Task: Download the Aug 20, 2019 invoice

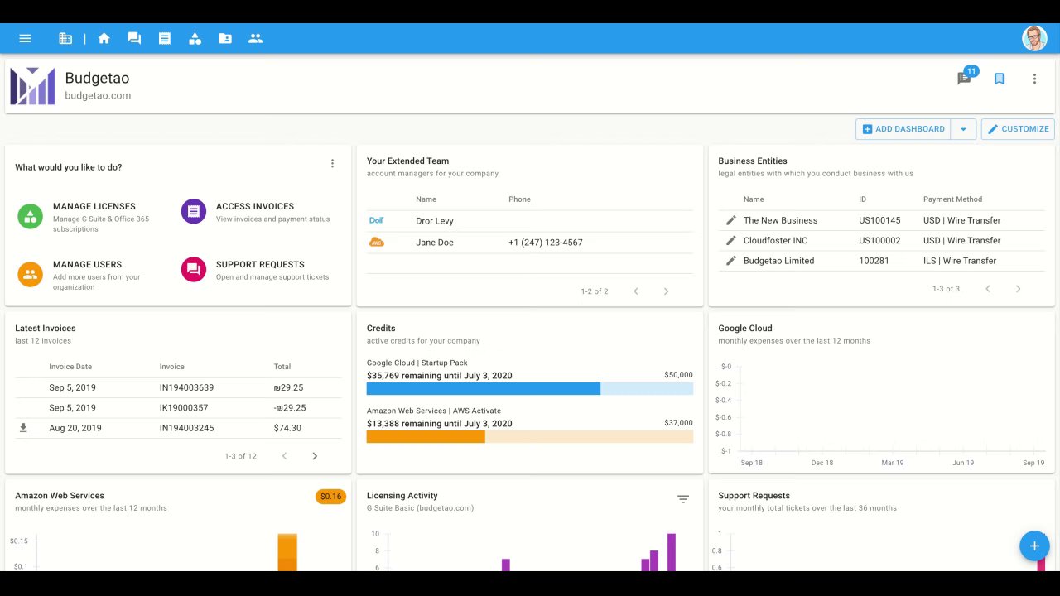Action: [23, 428]
